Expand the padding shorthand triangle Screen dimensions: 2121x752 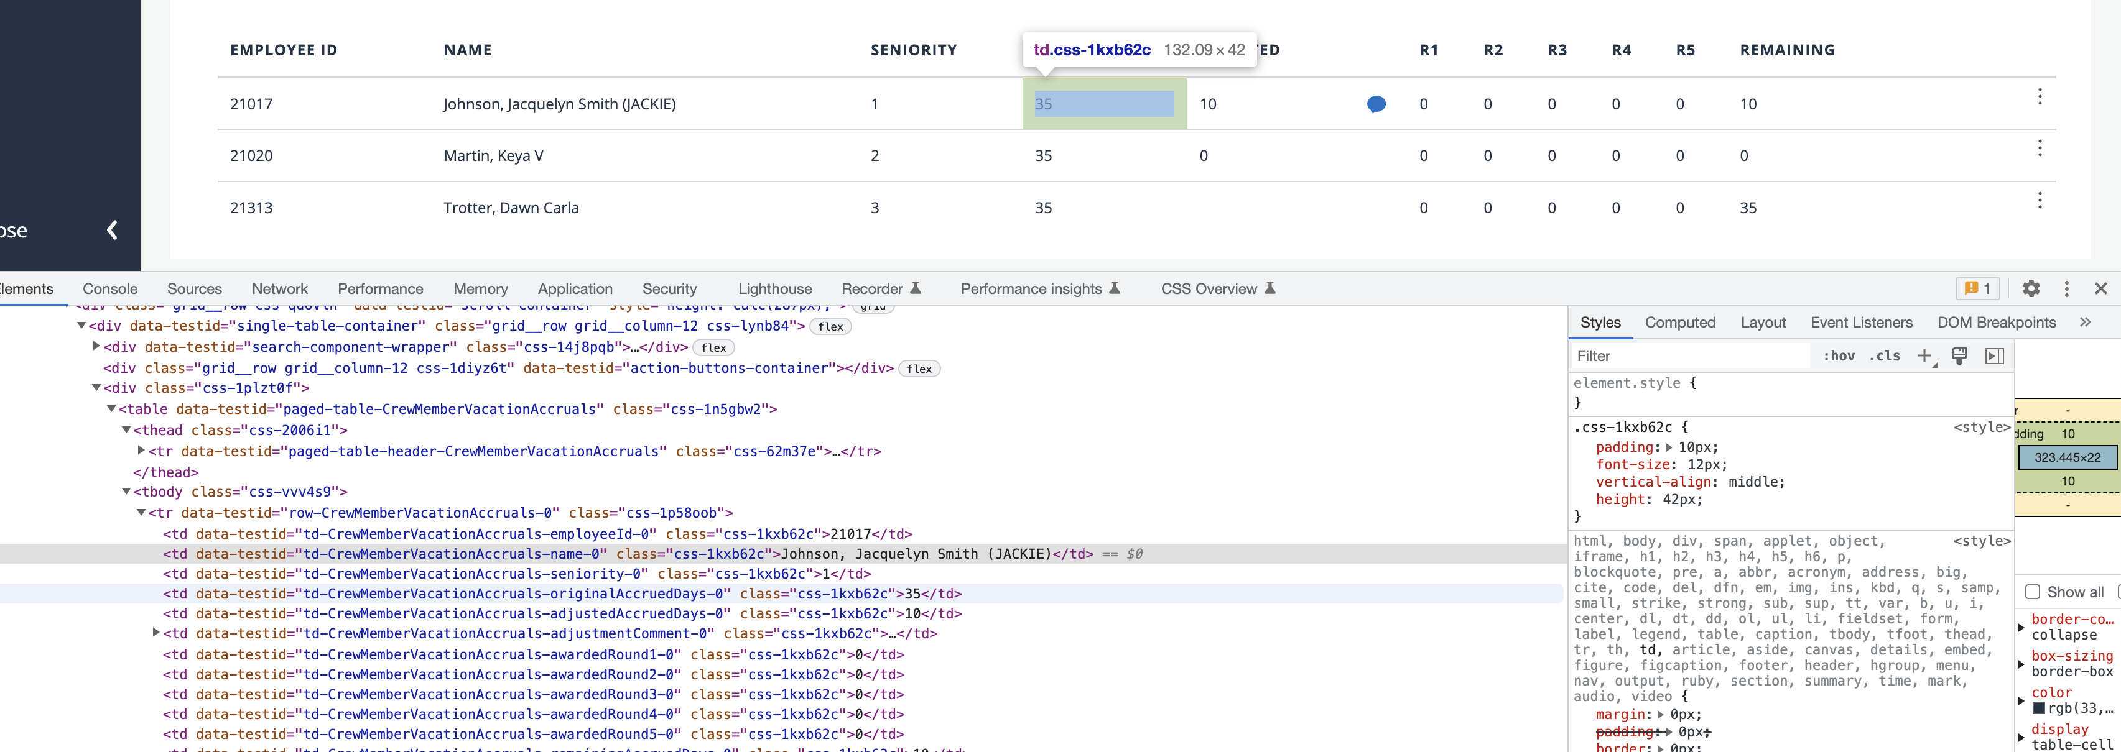1669,447
